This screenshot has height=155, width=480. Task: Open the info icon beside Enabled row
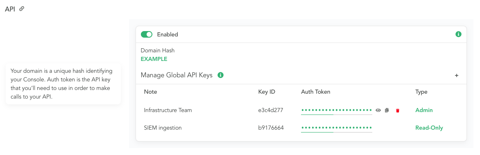[x=458, y=34]
